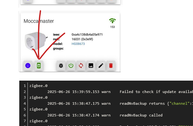Delete Moccamaster with the red trash icon
This screenshot has height=126, width=193.
[111, 65]
